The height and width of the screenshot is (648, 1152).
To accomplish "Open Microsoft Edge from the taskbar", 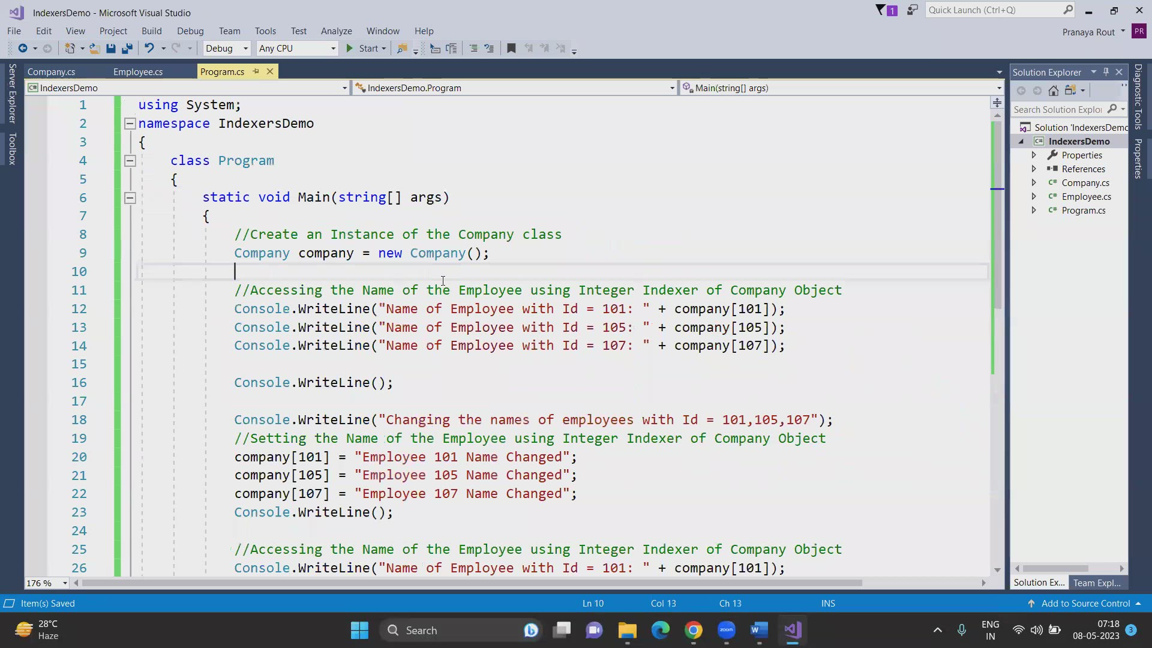I will pyautogui.click(x=661, y=630).
